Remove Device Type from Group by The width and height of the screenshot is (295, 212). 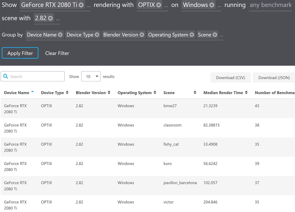97,35
